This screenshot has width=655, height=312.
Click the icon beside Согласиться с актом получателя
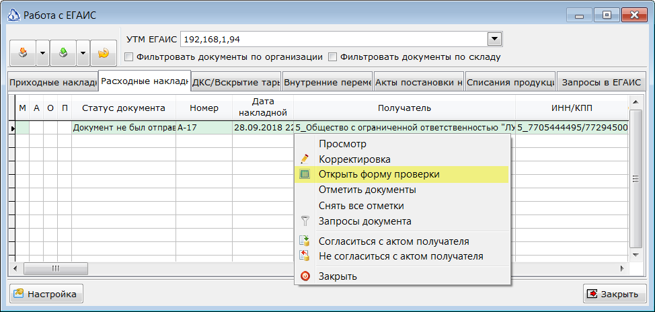pos(305,241)
